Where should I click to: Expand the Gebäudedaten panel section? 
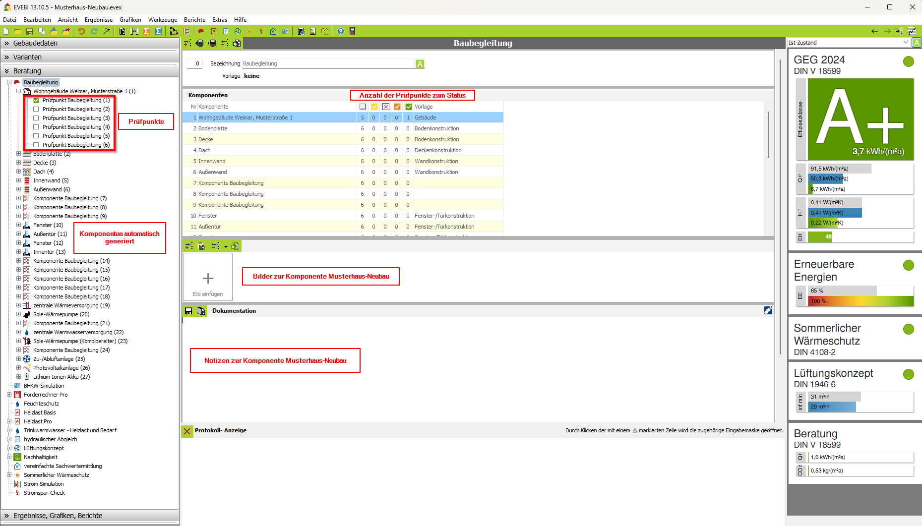pyautogui.click(x=7, y=43)
